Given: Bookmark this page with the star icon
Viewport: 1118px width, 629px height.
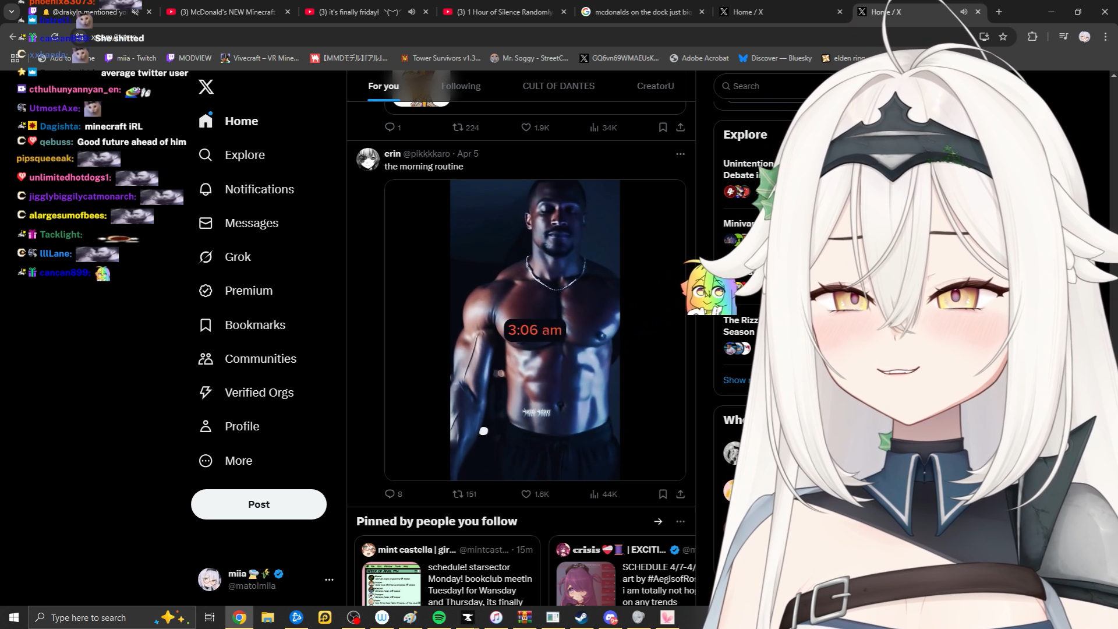Looking at the screenshot, I should click(x=1003, y=37).
